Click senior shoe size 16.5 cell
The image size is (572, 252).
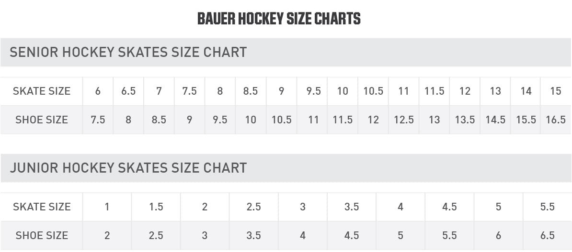[556, 120]
